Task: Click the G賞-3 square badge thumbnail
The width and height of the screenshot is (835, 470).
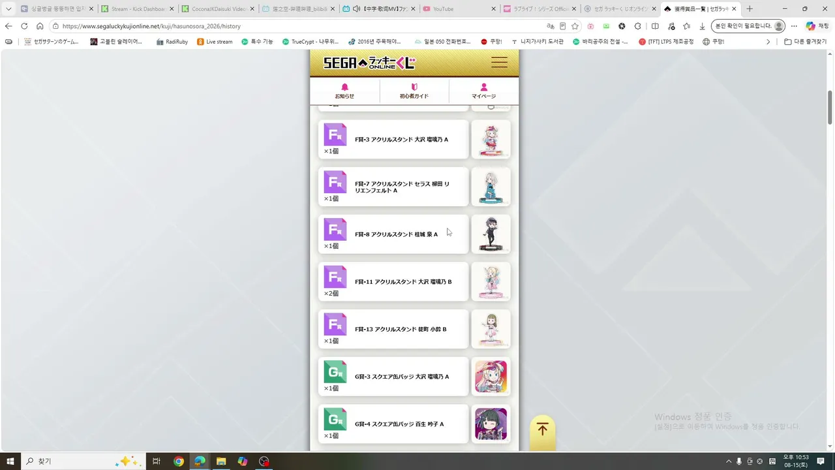Action: tap(491, 377)
